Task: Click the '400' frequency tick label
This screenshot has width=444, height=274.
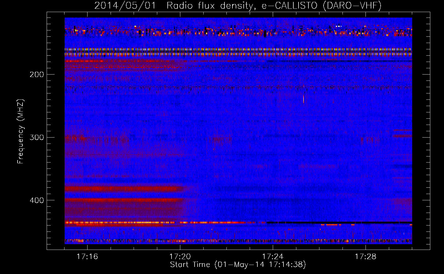Action: click(x=37, y=200)
